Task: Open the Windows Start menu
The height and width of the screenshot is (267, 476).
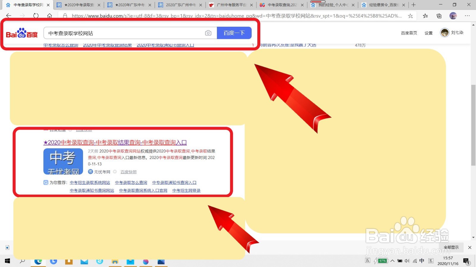Action: pyautogui.click(x=7, y=261)
